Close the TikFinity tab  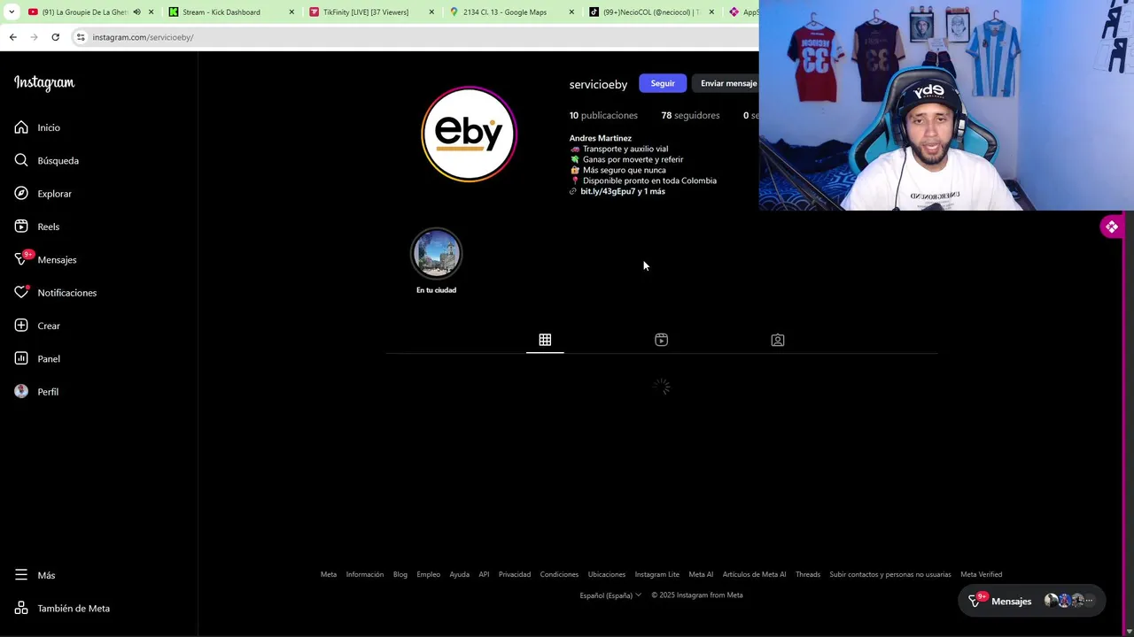click(431, 12)
